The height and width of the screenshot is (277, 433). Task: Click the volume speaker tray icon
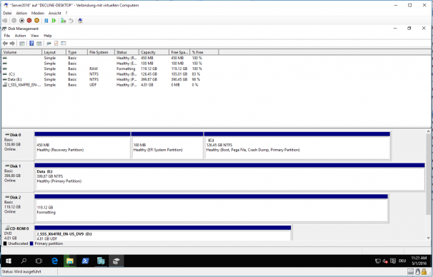[x=385, y=261]
